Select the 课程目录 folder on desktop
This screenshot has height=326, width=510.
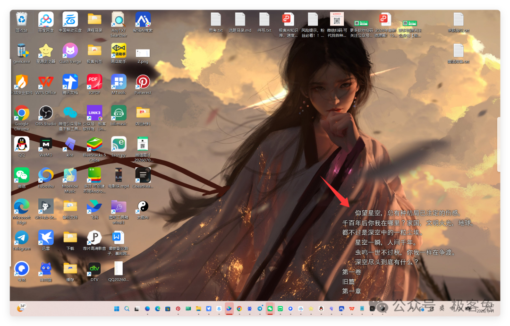[94, 22]
